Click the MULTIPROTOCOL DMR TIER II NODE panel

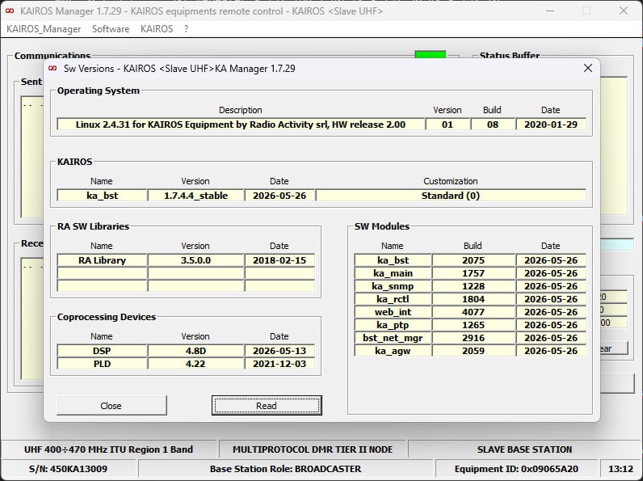click(313, 449)
